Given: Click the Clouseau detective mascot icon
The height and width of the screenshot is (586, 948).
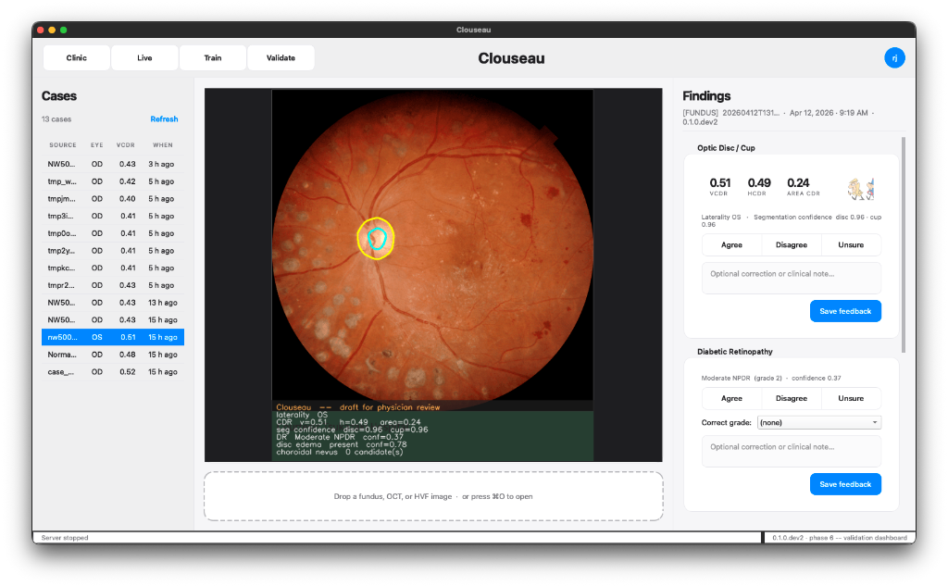Looking at the screenshot, I should pos(861,188).
